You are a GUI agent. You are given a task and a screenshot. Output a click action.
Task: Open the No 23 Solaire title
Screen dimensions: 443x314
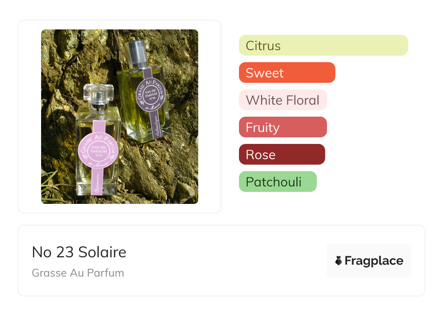pyautogui.click(x=79, y=252)
